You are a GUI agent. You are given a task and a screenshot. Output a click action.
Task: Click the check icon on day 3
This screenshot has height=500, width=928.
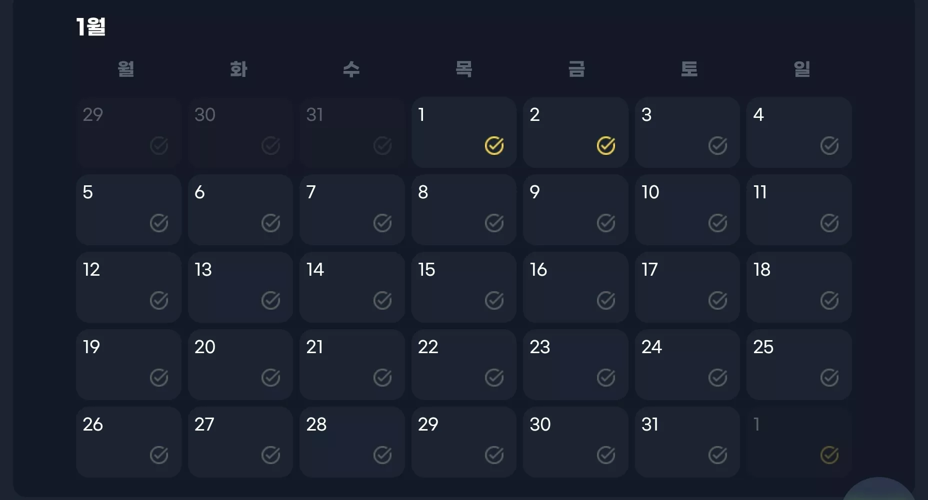click(717, 146)
